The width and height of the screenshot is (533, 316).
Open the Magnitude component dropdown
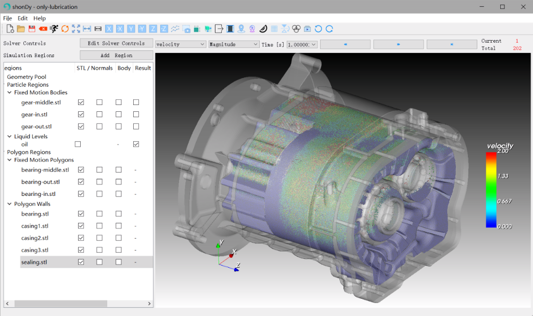(x=234, y=44)
